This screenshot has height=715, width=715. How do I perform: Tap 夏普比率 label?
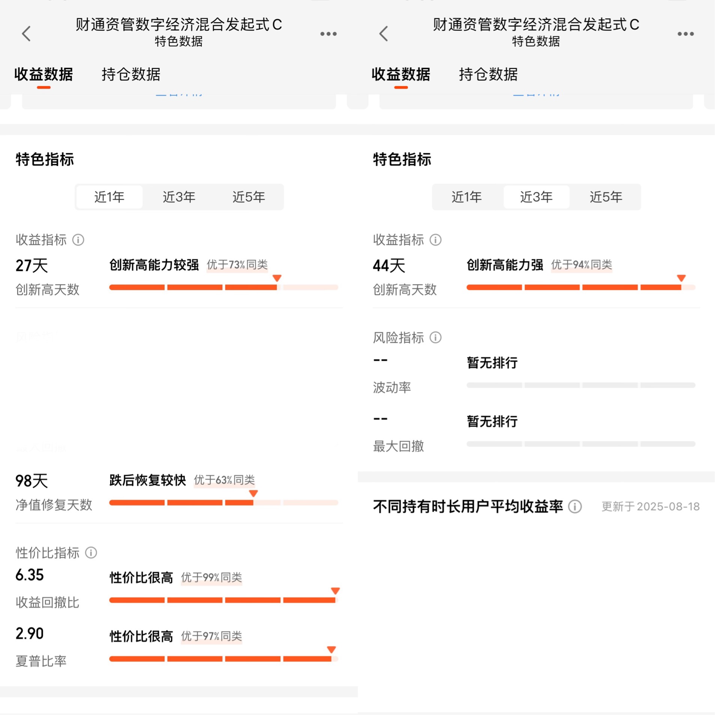point(41,661)
